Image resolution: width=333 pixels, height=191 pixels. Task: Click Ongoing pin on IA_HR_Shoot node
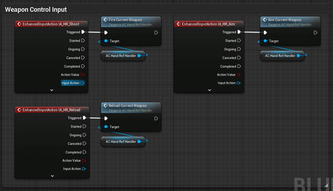(83, 49)
